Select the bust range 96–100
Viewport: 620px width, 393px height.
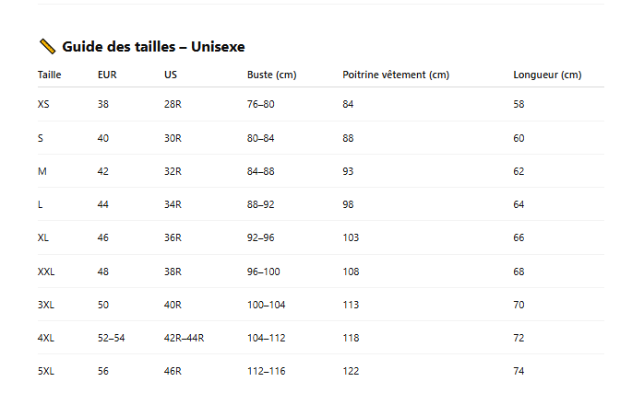[263, 272]
